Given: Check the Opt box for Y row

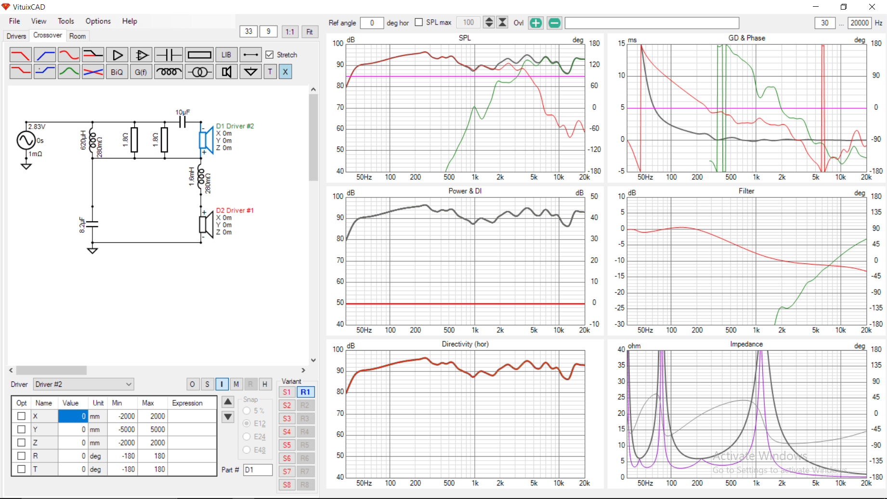Looking at the screenshot, I should point(21,429).
